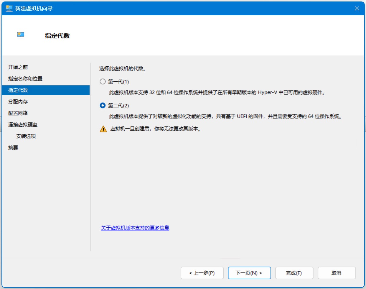Jump to the 分配内存 step

(18, 102)
